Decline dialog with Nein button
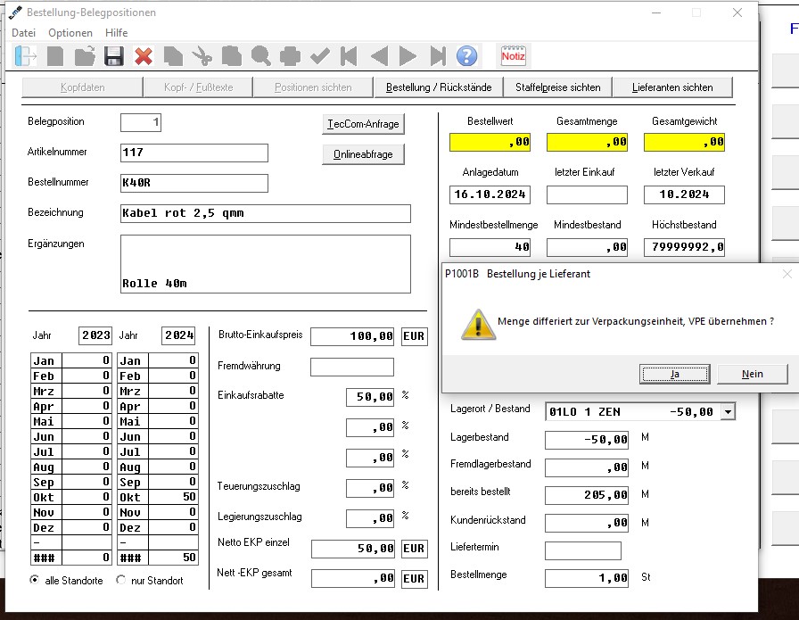 [752, 375]
